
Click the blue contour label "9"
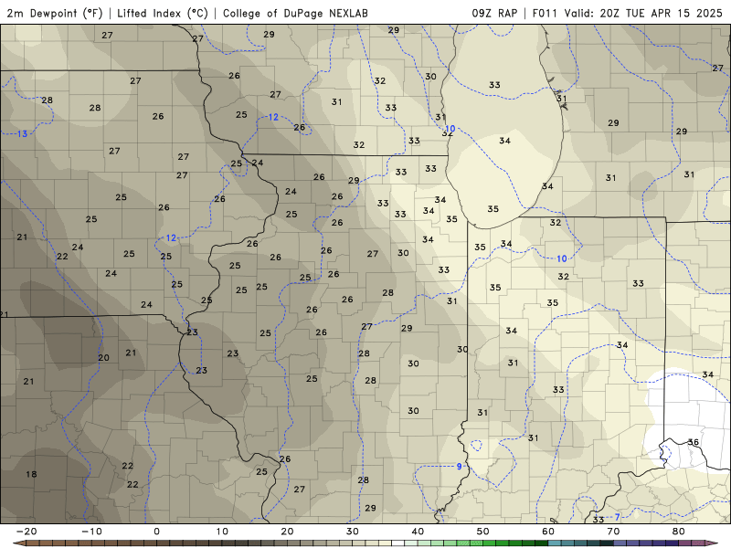tap(460, 467)
